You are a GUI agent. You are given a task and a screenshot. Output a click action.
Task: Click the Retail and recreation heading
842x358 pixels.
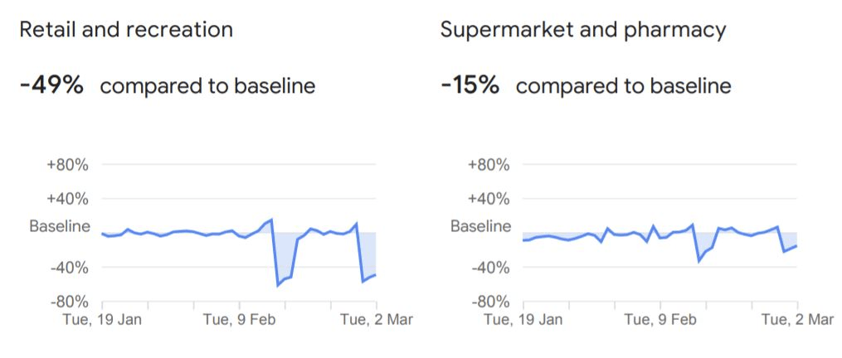pyautogui.click(x=126, y=31)
